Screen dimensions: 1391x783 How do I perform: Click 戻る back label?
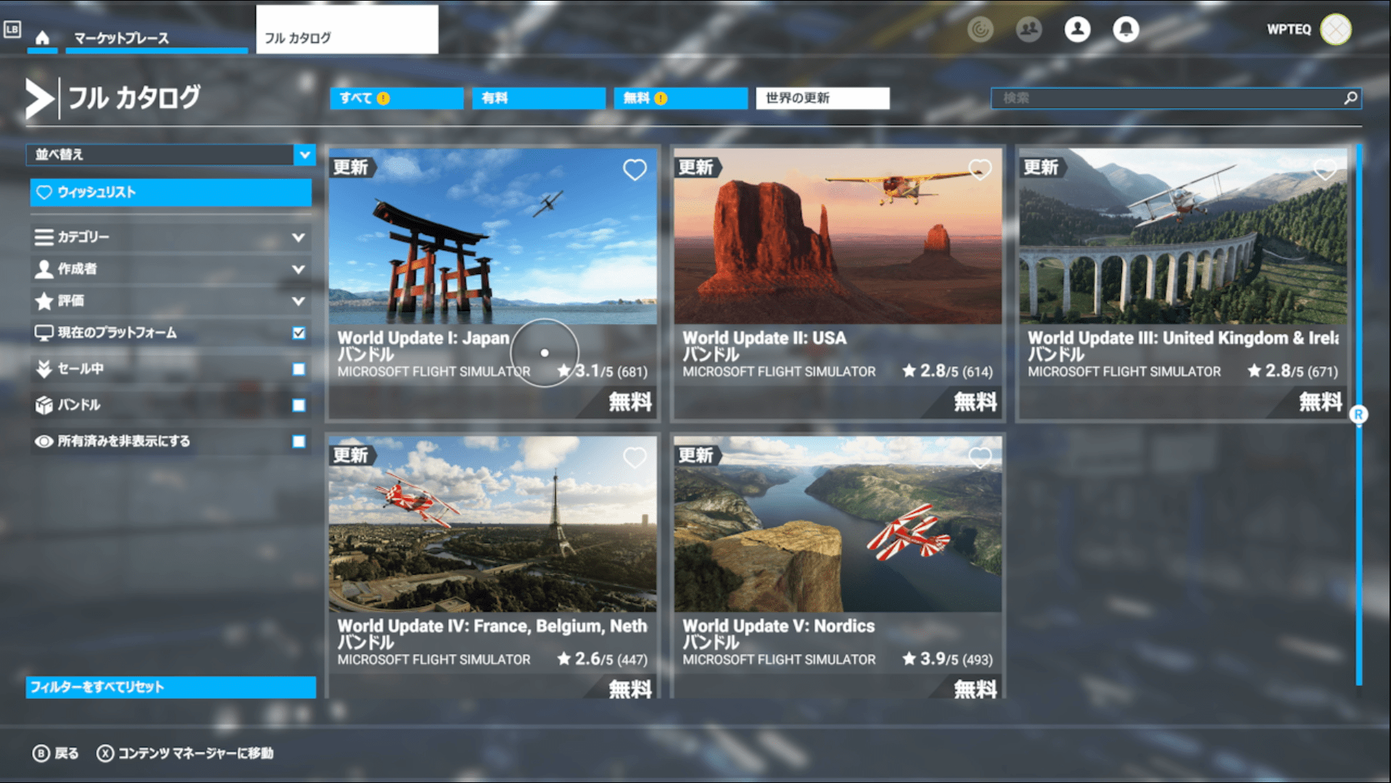click(x=67, y=753)
